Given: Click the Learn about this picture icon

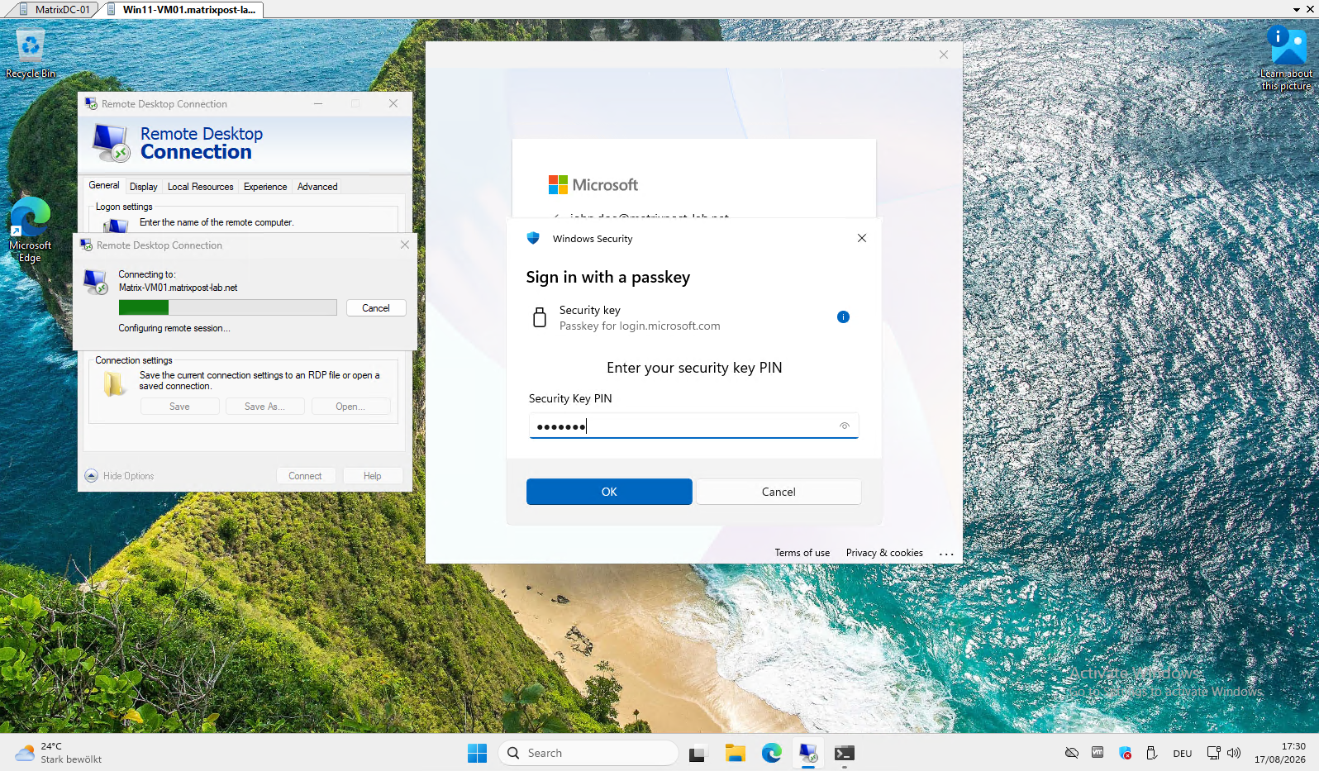Looking at the screenshot, I should tap(1286, 57).
